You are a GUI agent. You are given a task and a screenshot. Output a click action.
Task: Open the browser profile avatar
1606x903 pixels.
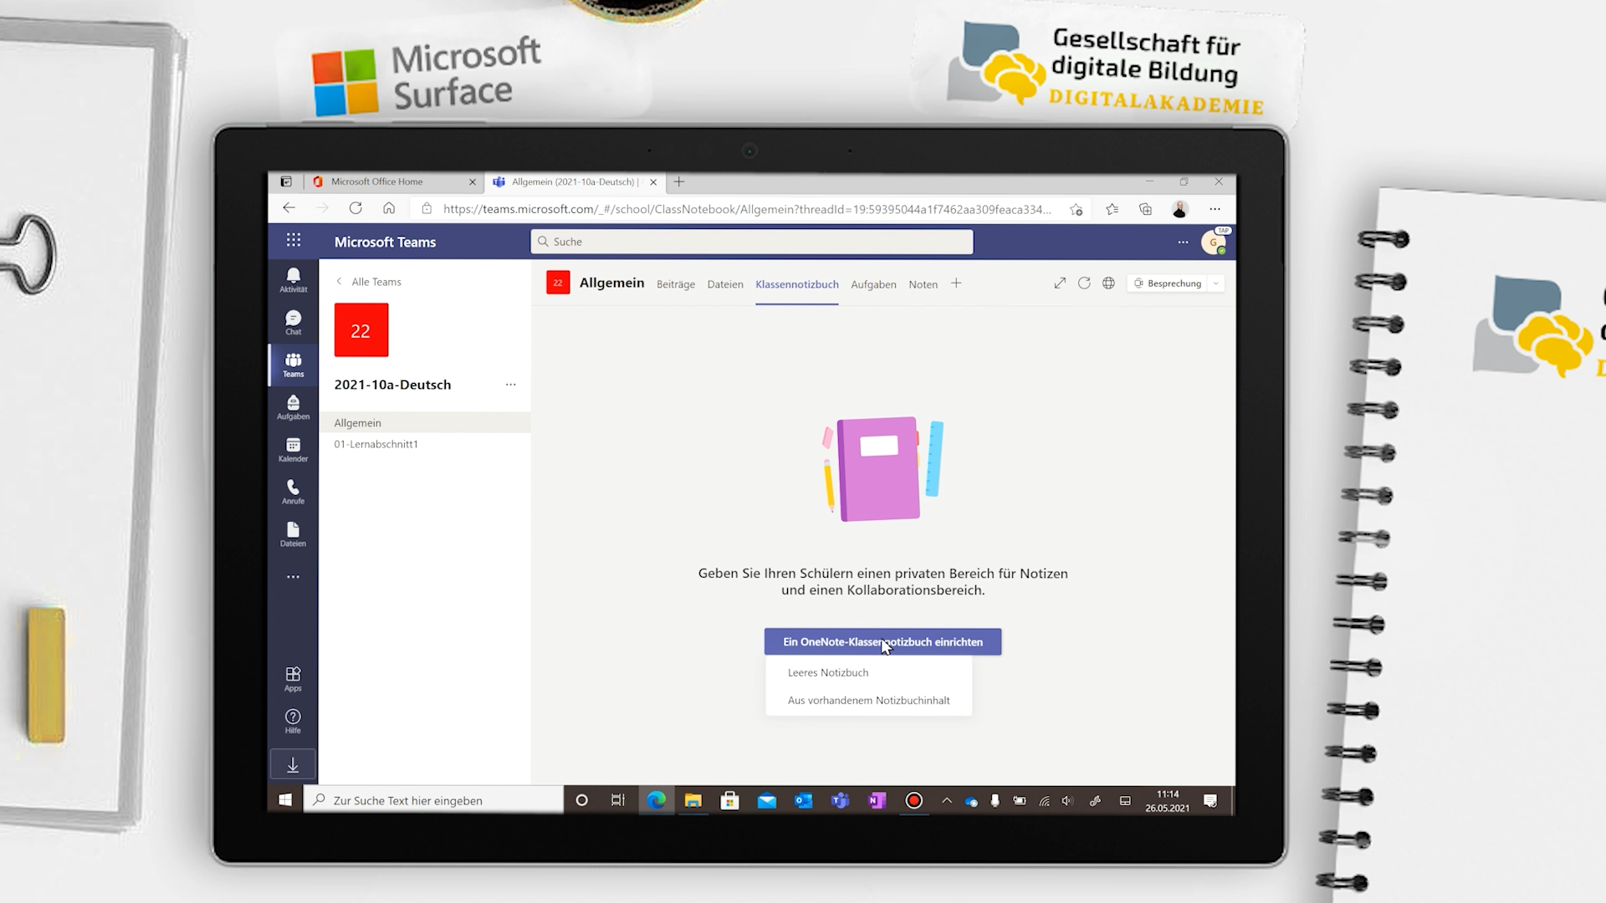(1180, 209)
